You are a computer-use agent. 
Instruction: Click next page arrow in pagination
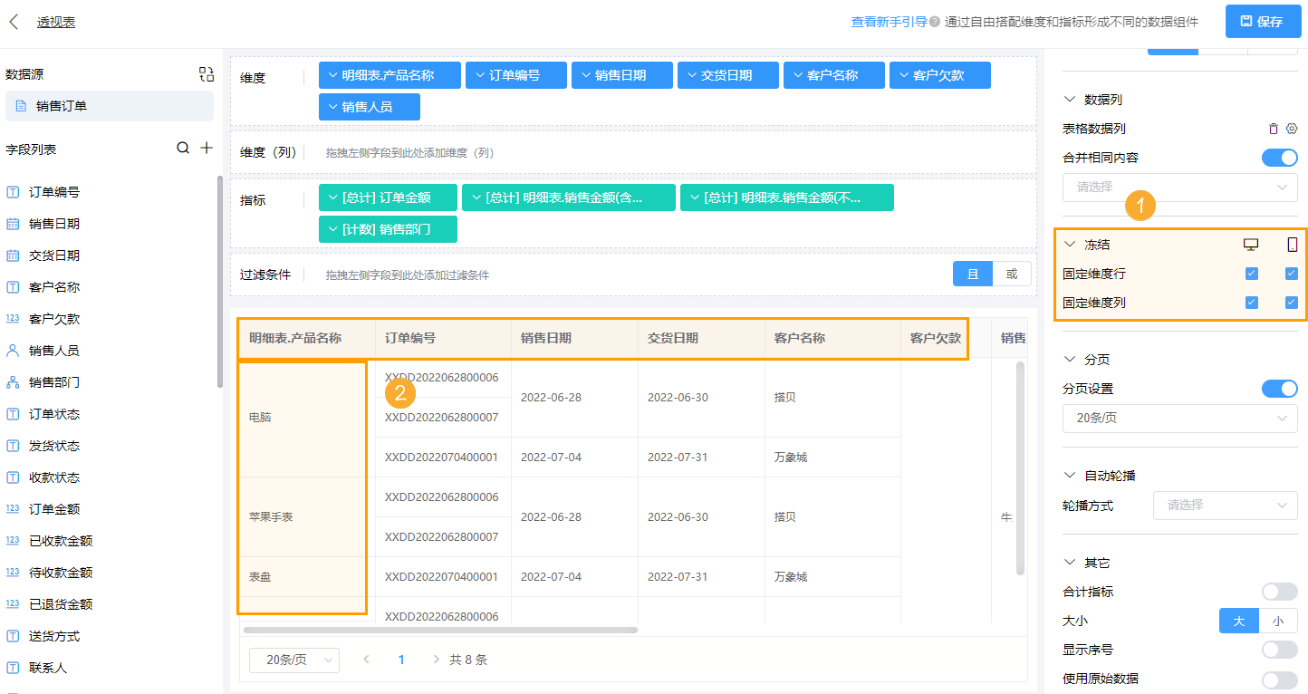437,660
